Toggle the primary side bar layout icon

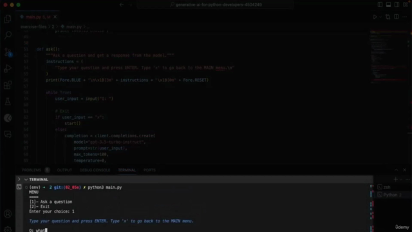(x=380, y=5)
